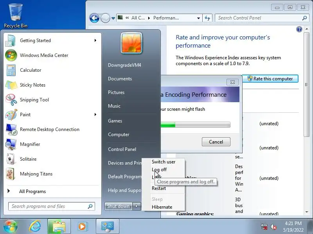
Task: Click the Performan... breadcrumb in address bar
Action: pos(166,18)
